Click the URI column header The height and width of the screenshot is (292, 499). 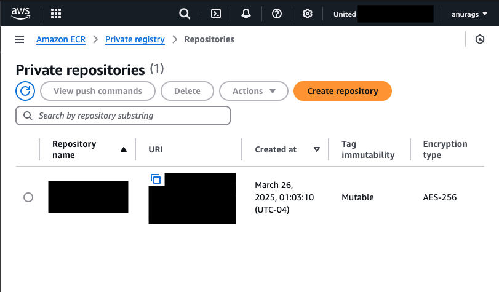[x=156, y=149]
